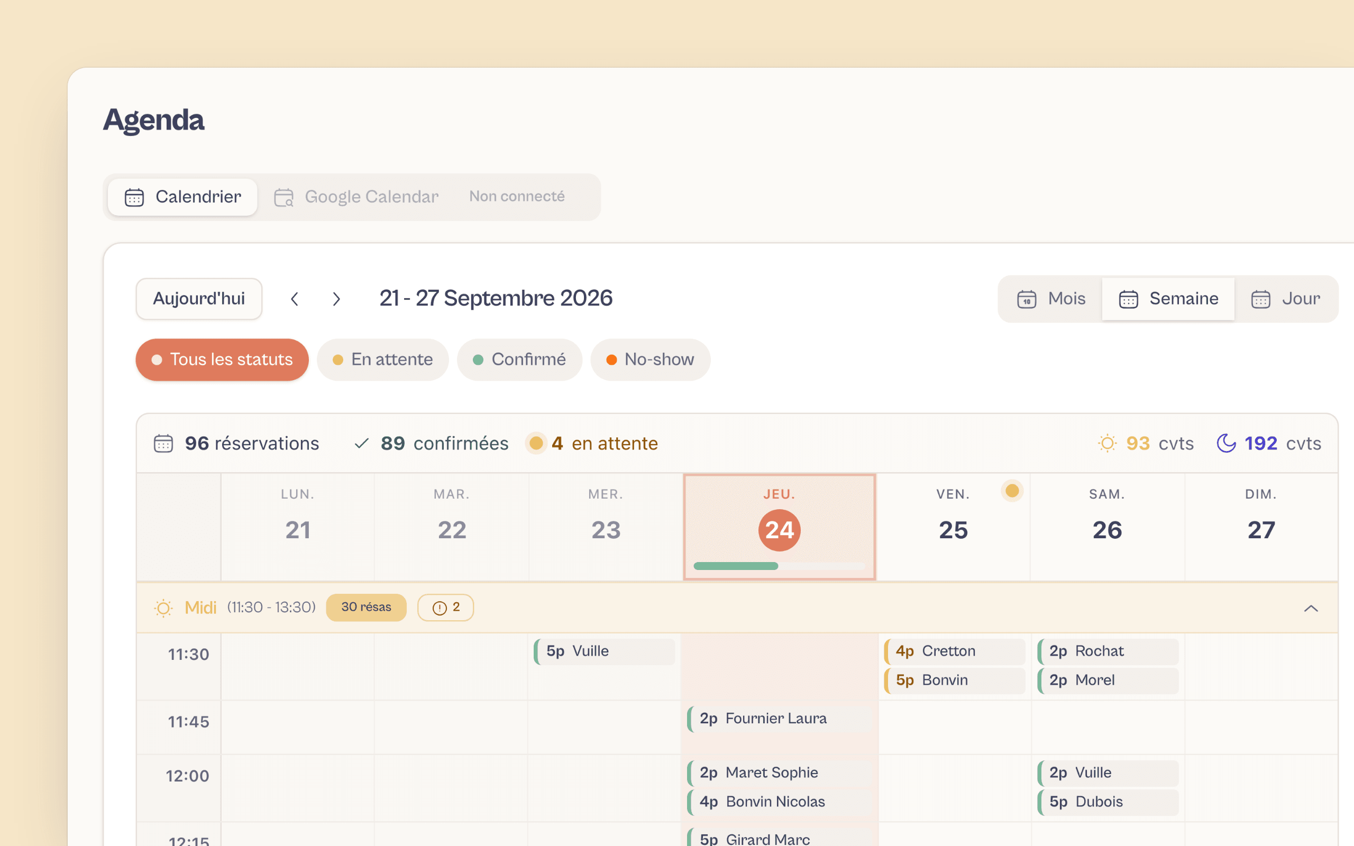
Task: Open 5p Dubois reservation
Action: click(x=1108, y=802)
